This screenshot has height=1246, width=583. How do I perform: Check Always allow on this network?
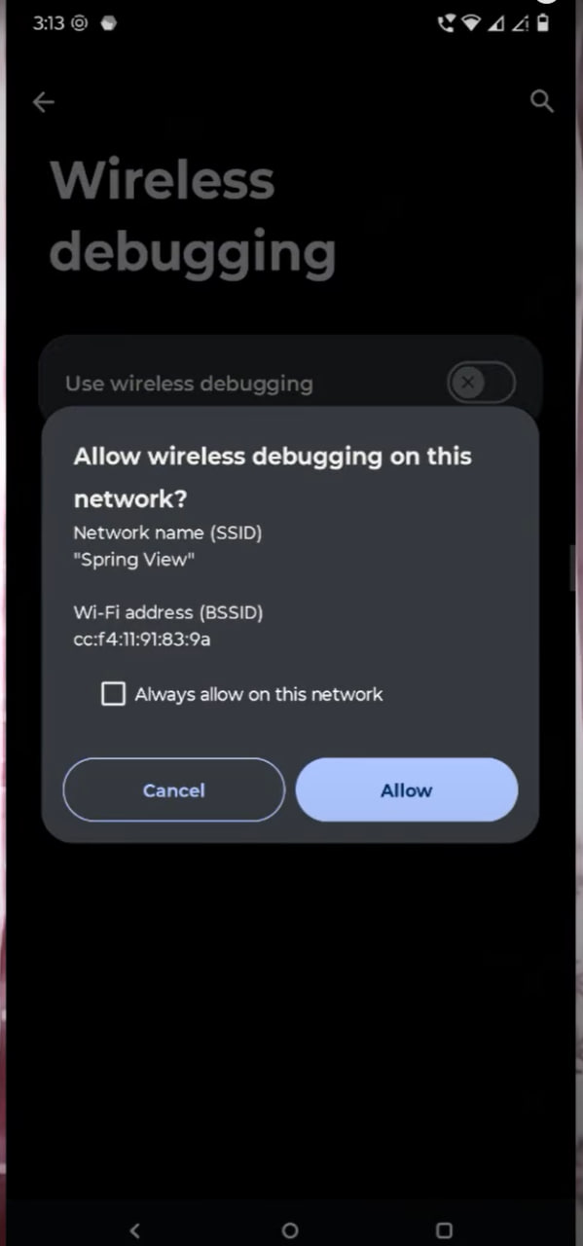(x=114, y=694)
